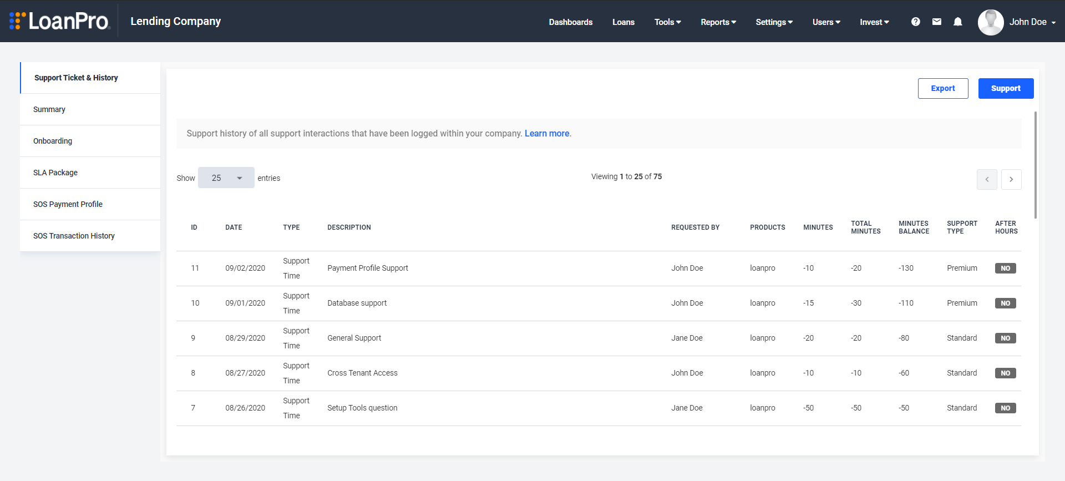Click the Lending Company title
Viewport: 1065px width, 481px height.
pyautogui.click(x=175, y=21)
